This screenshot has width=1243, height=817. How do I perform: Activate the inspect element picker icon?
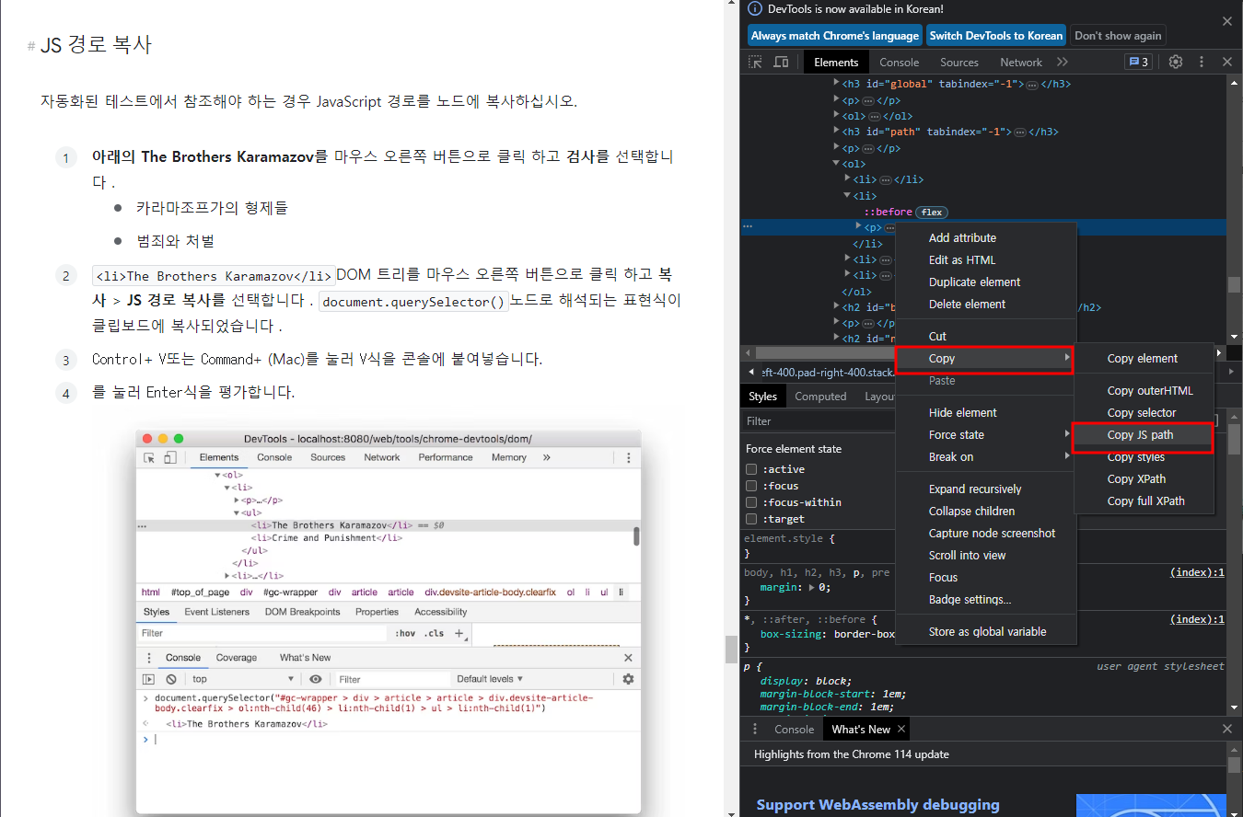(755, 62)
